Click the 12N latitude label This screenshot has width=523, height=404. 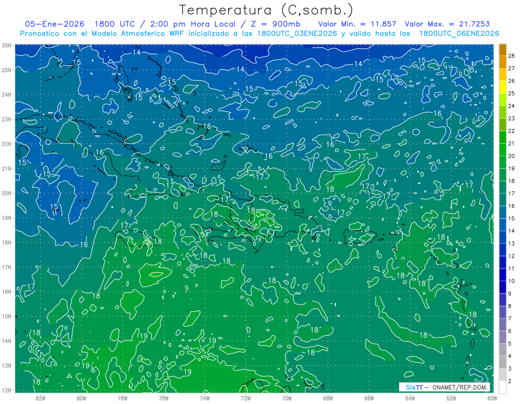pos(7,390)
